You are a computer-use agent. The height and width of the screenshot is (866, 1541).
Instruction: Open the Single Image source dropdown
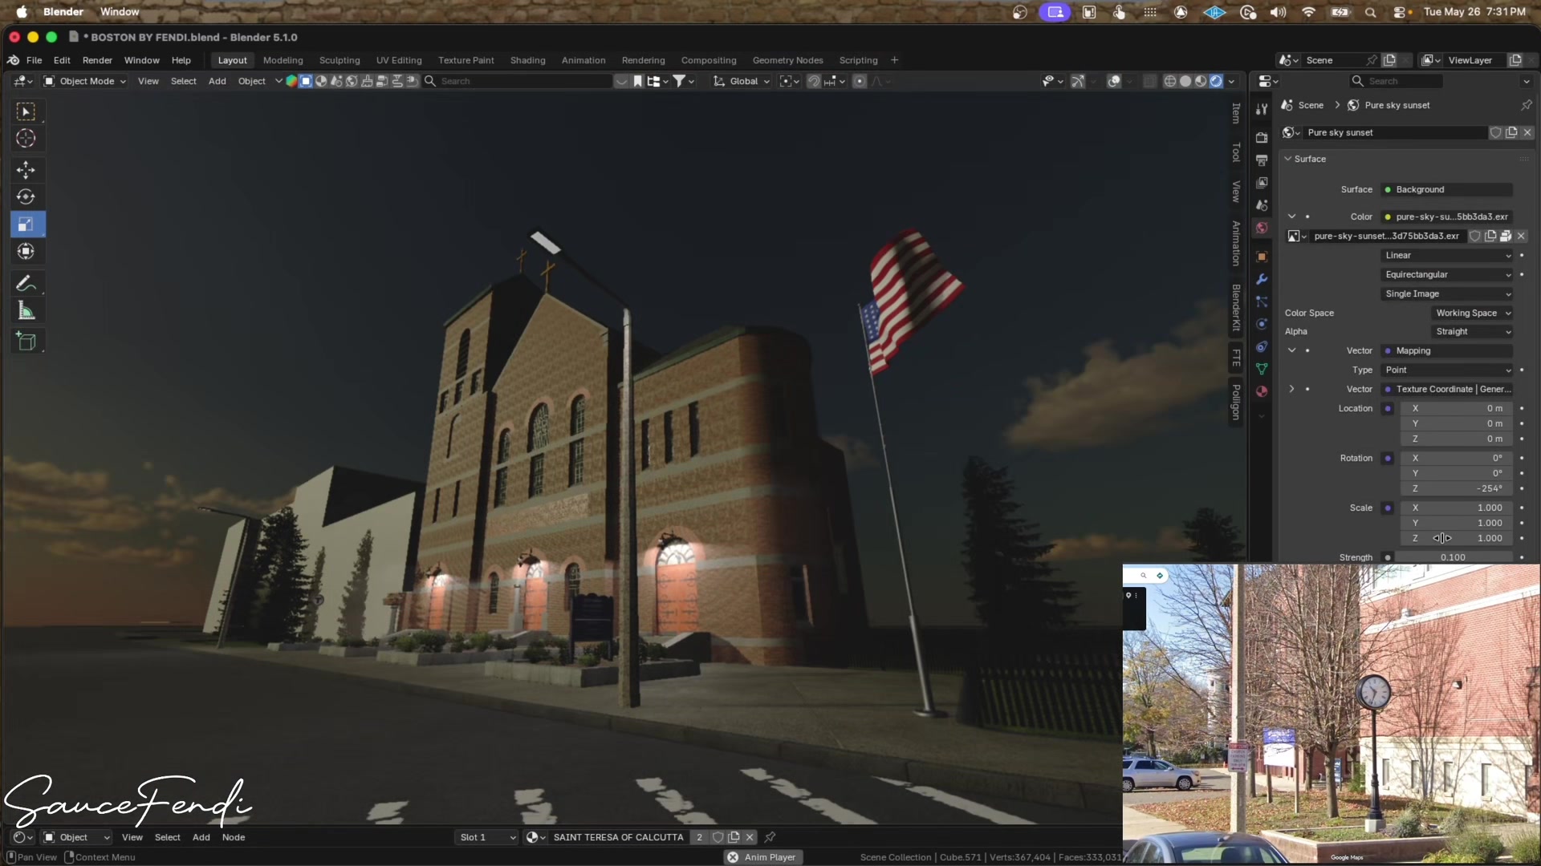tap(1447, 293)
